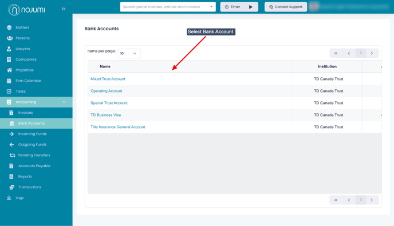Click the search portal matters field
Viewport: 394px width, 226px height.
point(165,7)
